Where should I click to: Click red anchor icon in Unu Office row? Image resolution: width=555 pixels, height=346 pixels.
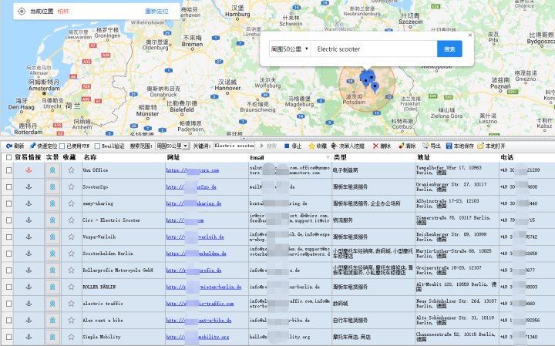(29, 170)
